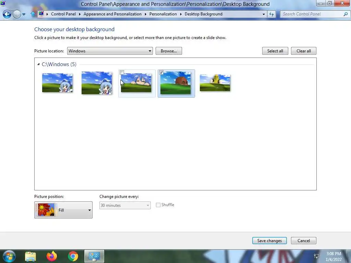Open Picture position Fill dropdown
Image resolution: width=351 pixels, height=263 pixels.
tap(63, 210)
